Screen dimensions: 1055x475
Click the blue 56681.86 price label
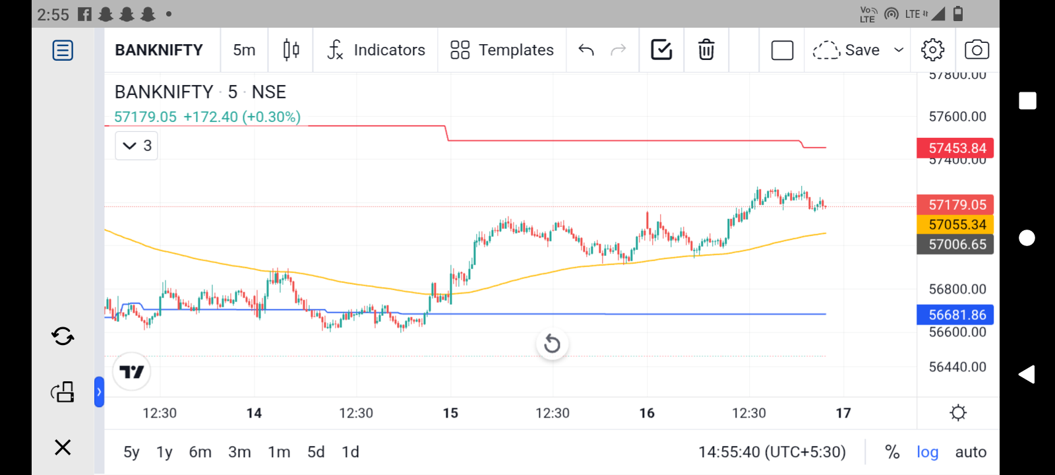point(955,315)
